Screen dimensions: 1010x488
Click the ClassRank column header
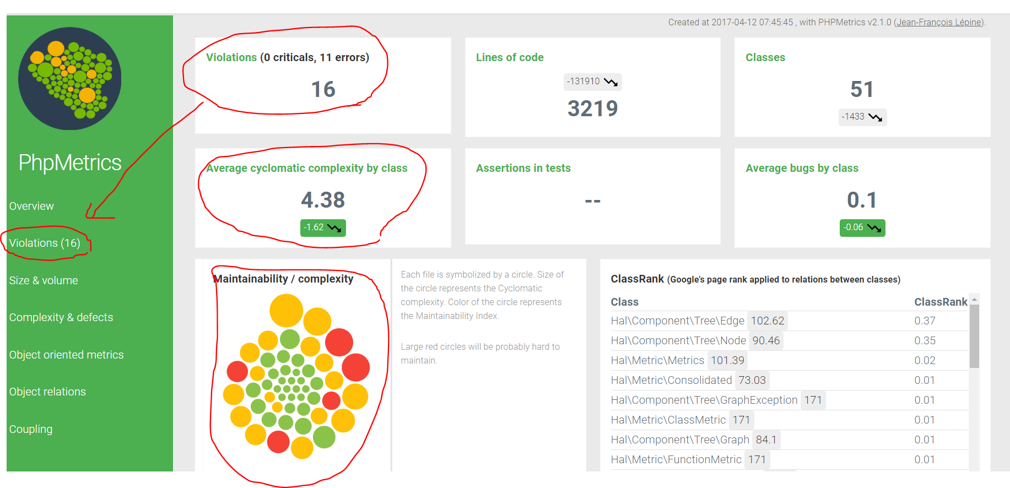[940, 302]
